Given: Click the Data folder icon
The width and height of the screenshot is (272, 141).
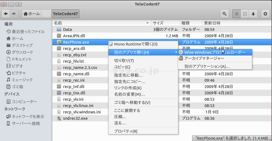Looking at the screenshot, I should pos(59,30).
